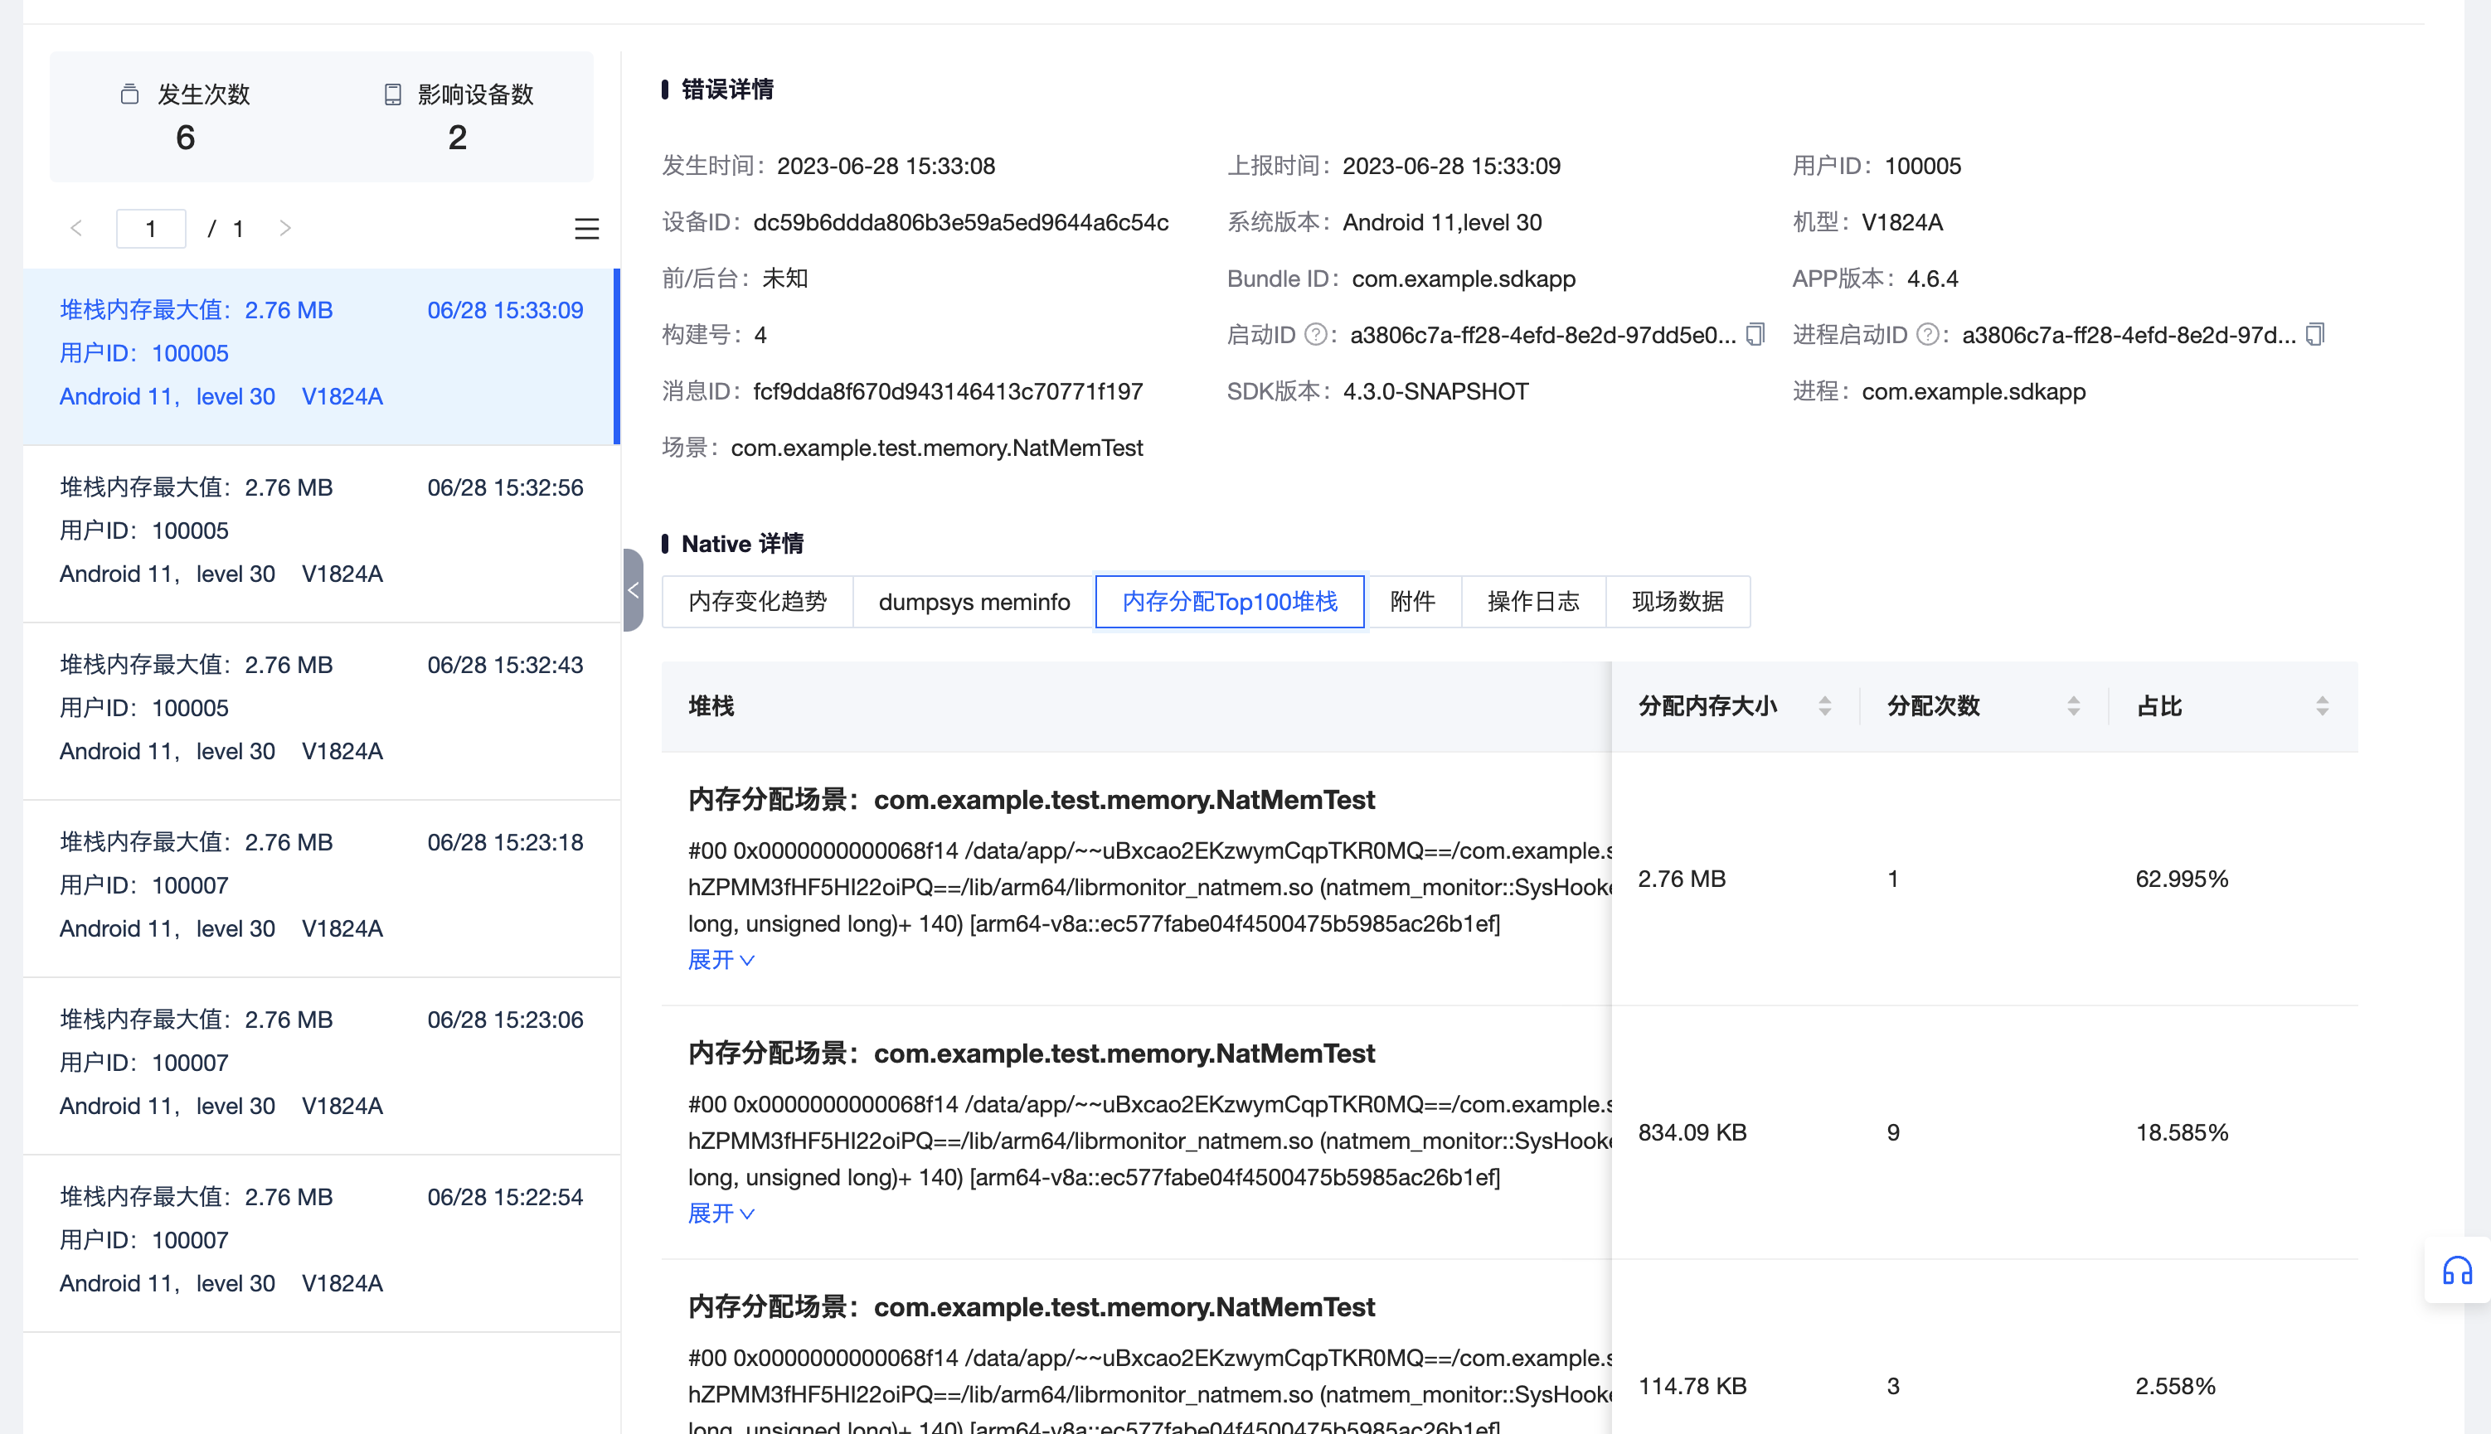
Task: Select record at 06/28 15:23:18
Action: click(321, 888)
